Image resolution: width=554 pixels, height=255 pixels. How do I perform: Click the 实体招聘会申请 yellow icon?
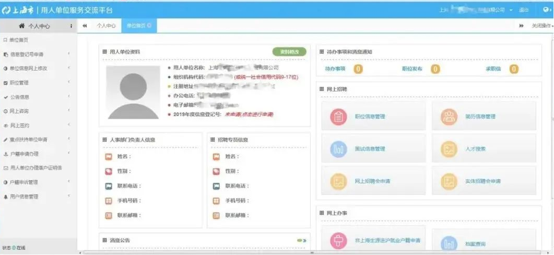(x=449, y=181)
